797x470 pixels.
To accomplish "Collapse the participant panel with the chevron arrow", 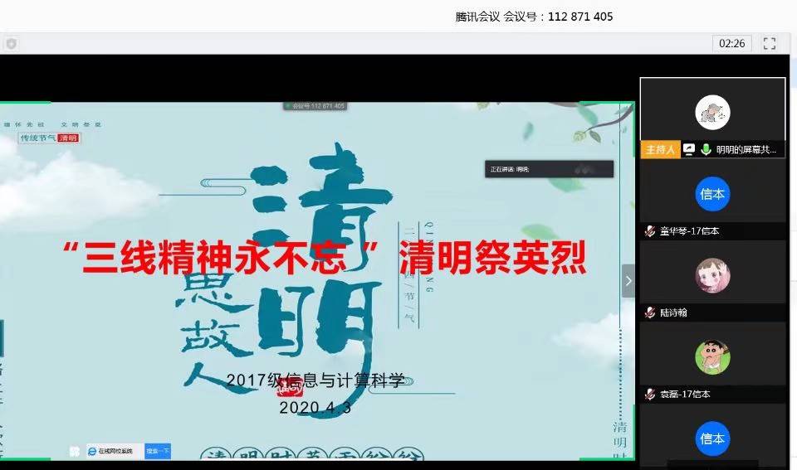I will (x=628, y=281).
